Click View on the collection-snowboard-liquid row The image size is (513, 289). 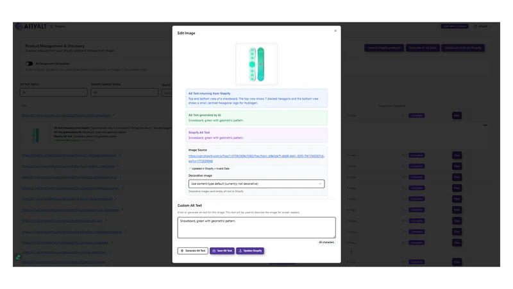tap(457, 177)
